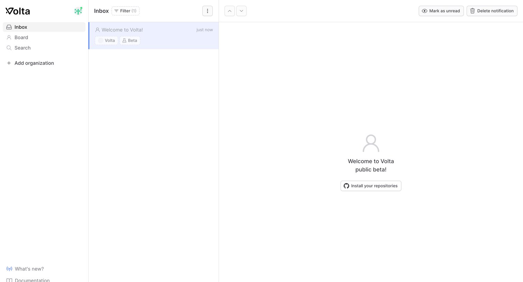Open Search from sidebar
Screen dimensions: 523x282
44,48
